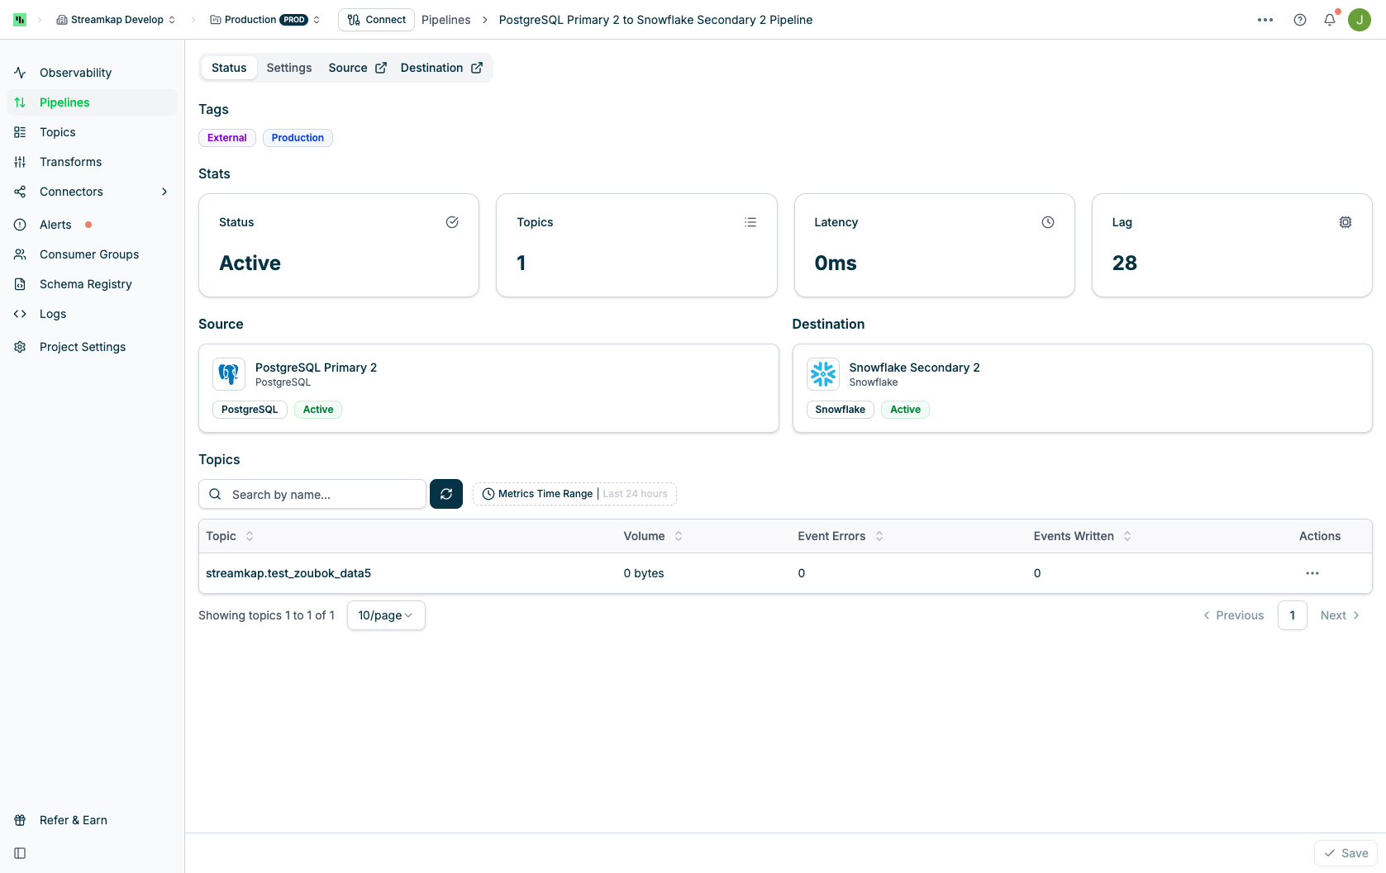
Task: Click the Pipelines breadcrumb link
Action: tap(446, 20)
